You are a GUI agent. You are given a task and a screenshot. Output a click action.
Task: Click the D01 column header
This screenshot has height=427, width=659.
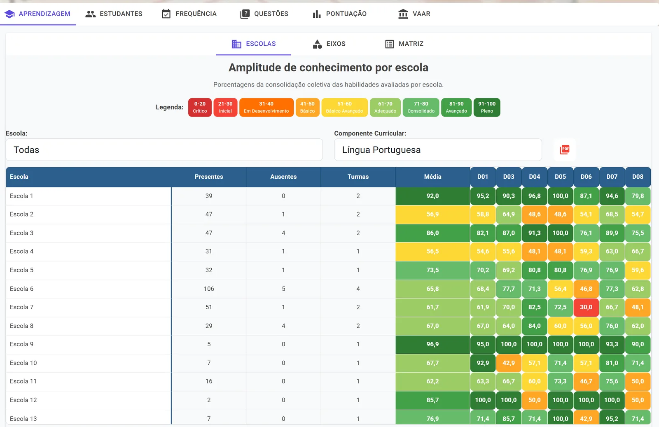483,177
